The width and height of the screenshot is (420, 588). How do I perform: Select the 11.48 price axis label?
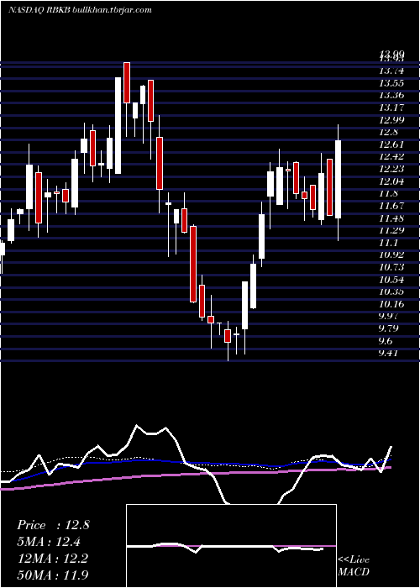(391, 218)
